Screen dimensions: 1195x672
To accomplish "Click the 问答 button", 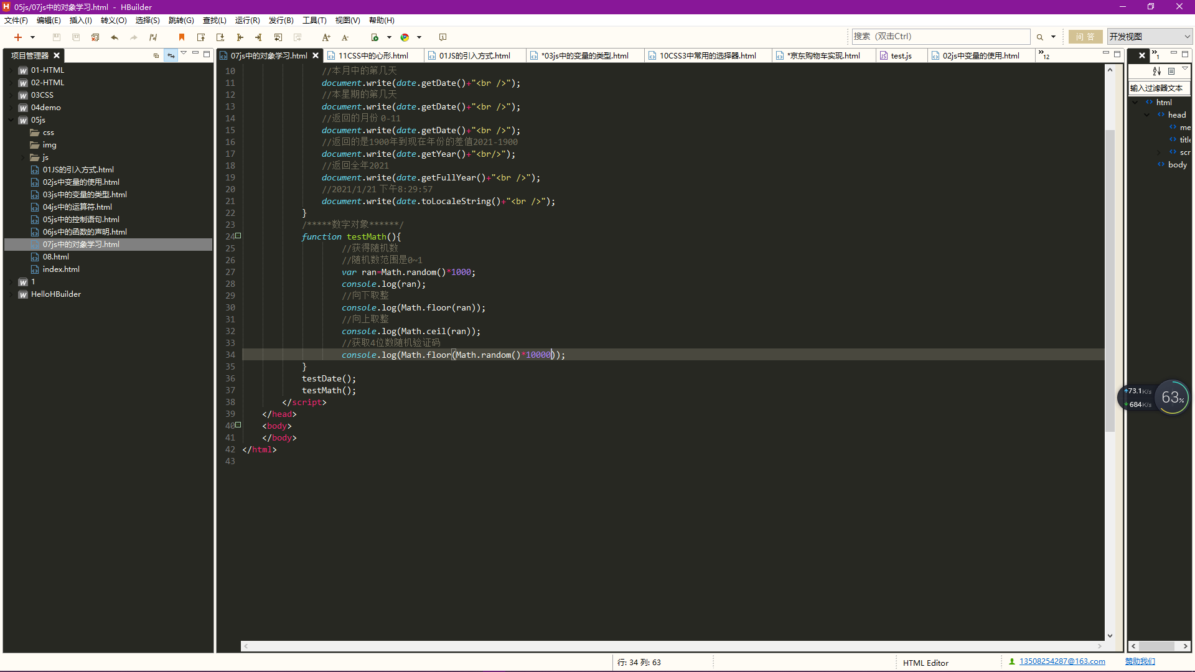I will tap(1085, 37).
